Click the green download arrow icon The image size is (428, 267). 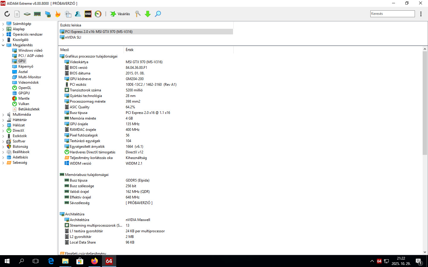point(148,14)
